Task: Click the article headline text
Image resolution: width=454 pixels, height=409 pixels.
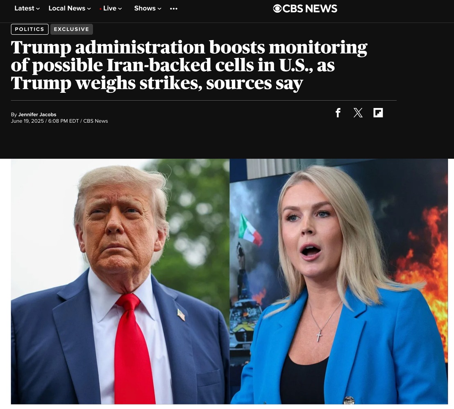Action: (189, 65)
